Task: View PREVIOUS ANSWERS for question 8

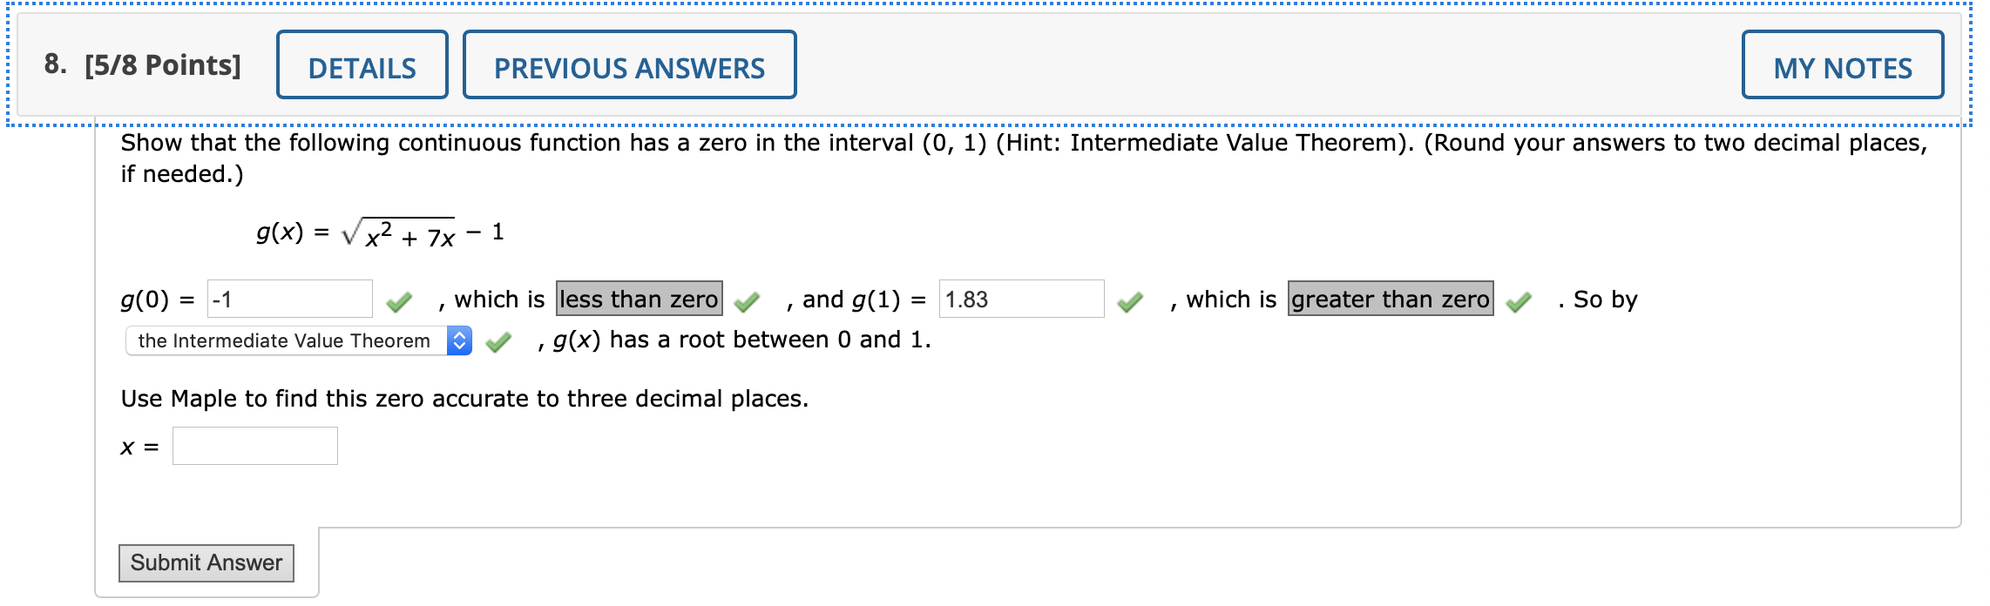Action: point(629,64)
